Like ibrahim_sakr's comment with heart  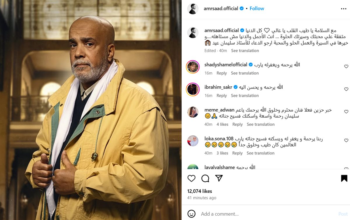click(346, 89)
